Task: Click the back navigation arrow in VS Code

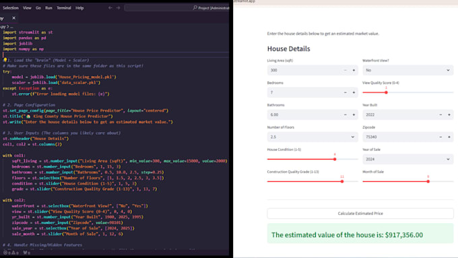Action: 110,8
